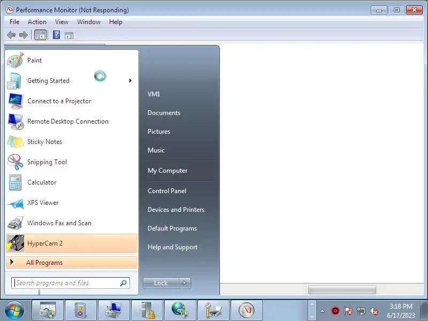The image size is (428, 321).
Task: Open Default Programs
Action: click(172, 228)
